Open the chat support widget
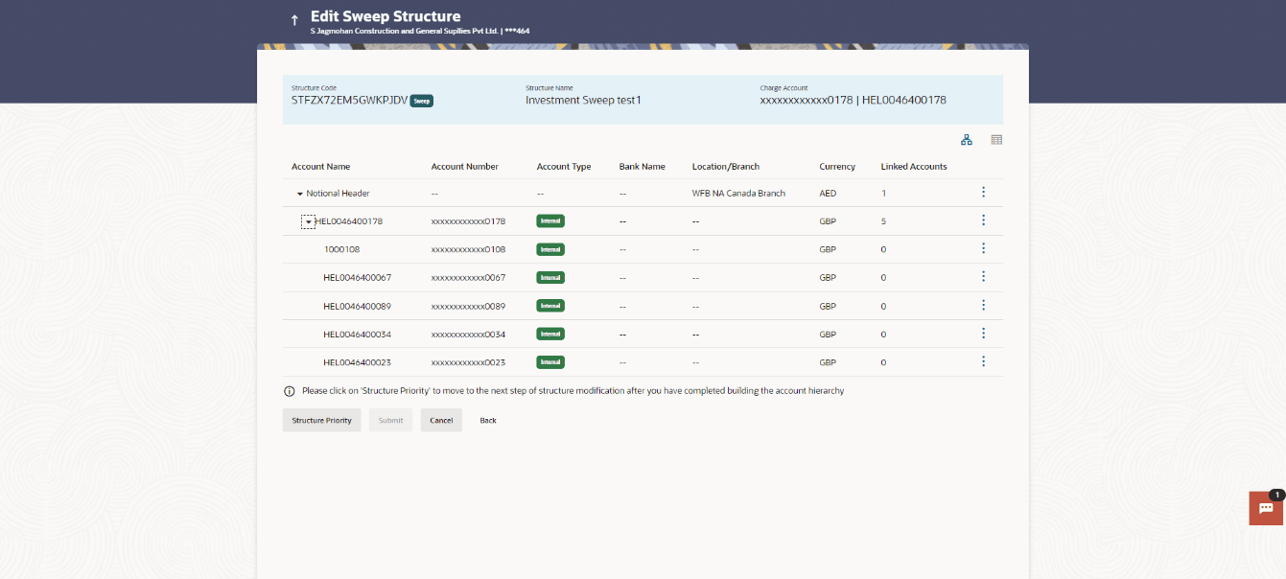The height and width of the screenshot is (579, 1286). click(x=1266, y=508)
